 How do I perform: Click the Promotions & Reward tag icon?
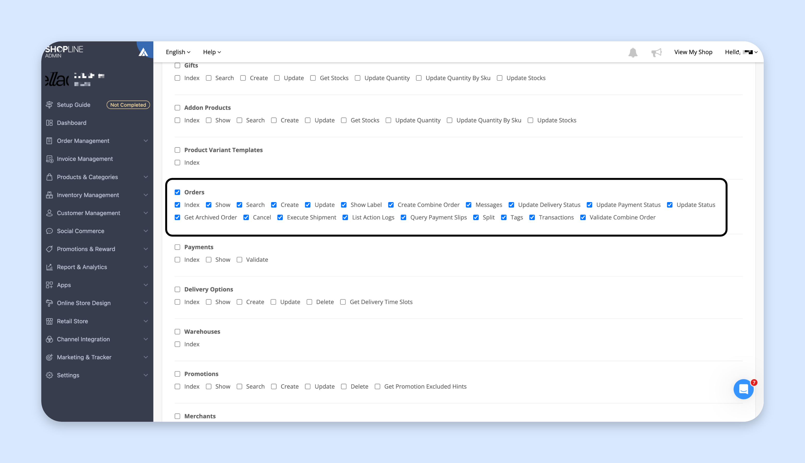coord(49,249)
